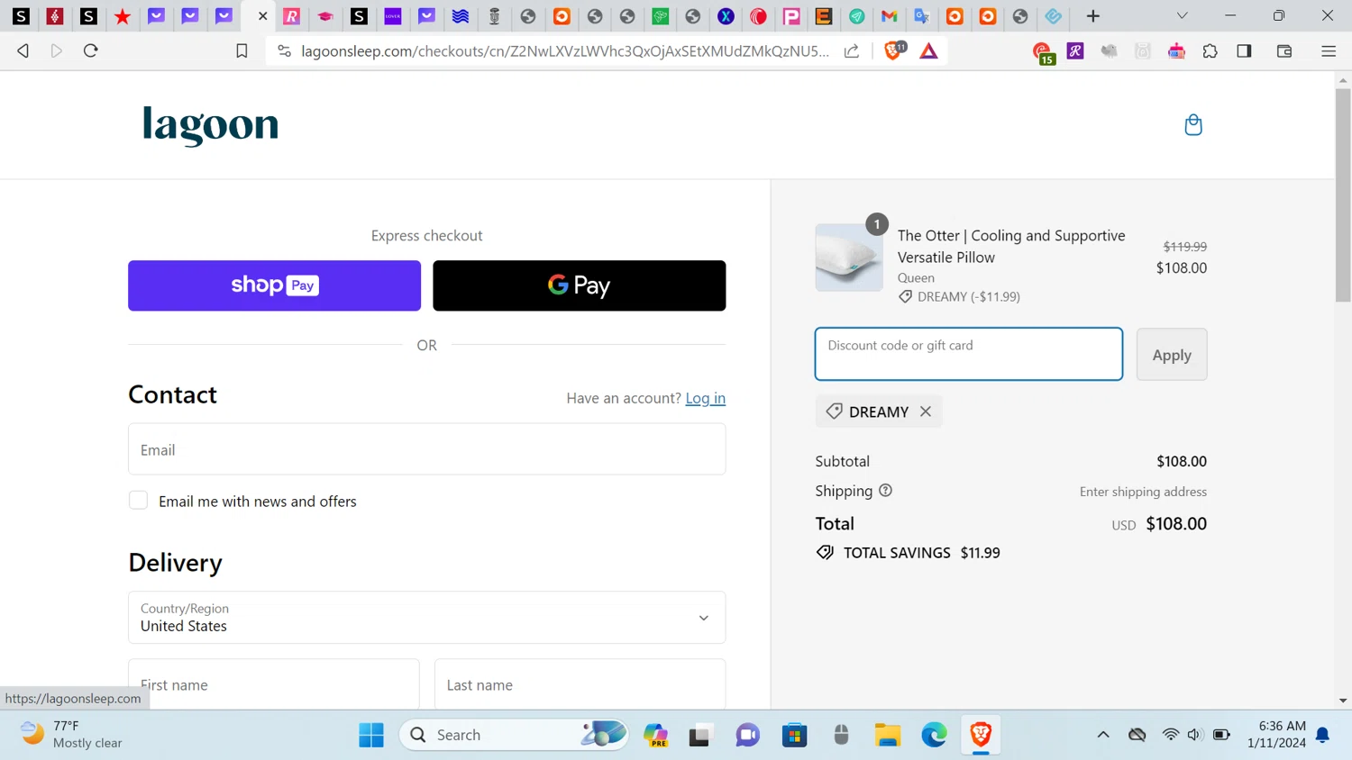1352x760 pixels.
Task: Switch to the purple LOVER tab
Action: [x=393, y=16]
